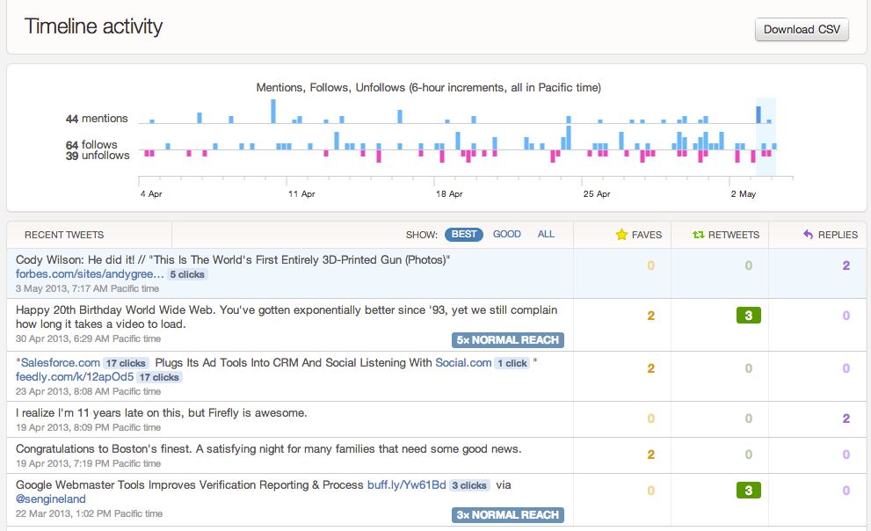Click the 3x NORMAL REACH badge
871x531 pixels.
coord(508,515)
